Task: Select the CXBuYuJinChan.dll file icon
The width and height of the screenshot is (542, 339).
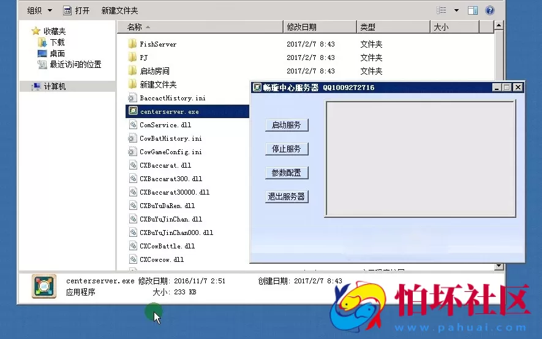Action: 133,219
